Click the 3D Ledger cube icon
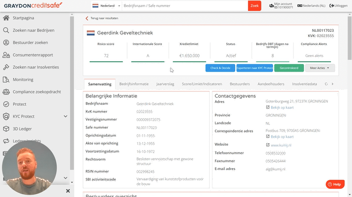This screenshot has width=352, height=197. tap(6, 129)
